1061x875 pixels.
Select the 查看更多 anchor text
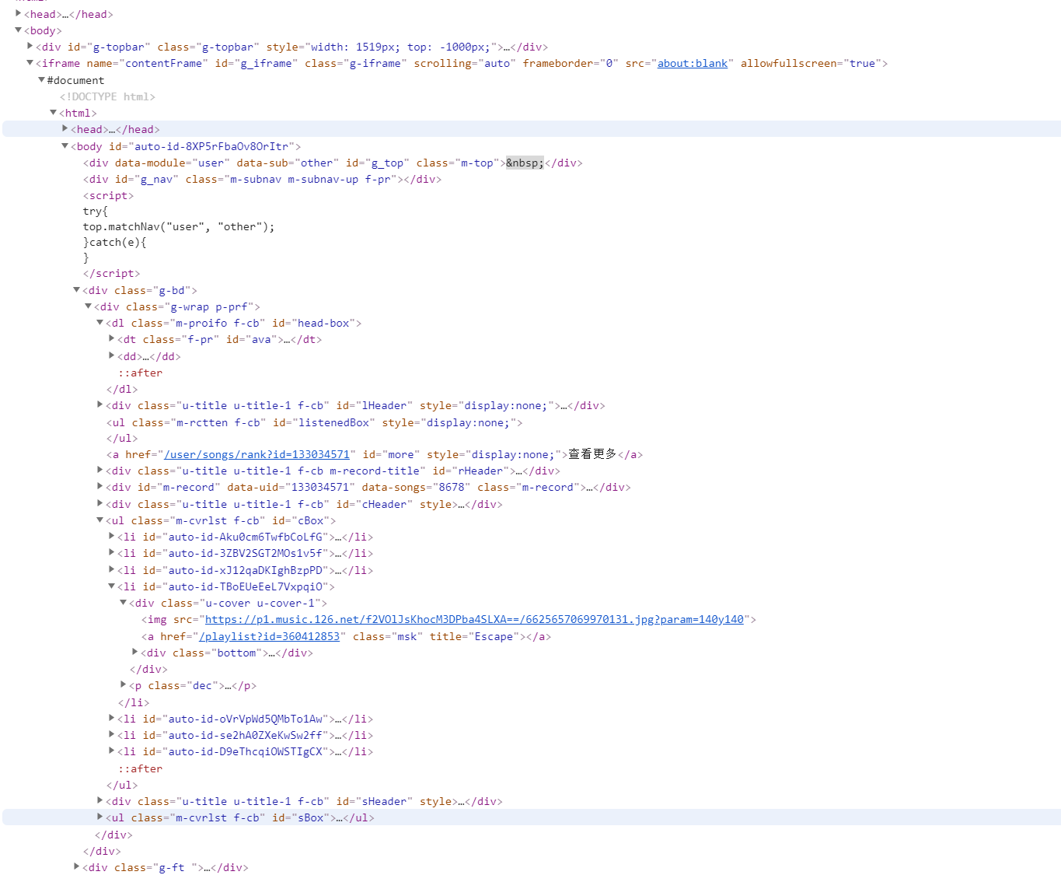(x=592, y=454)
